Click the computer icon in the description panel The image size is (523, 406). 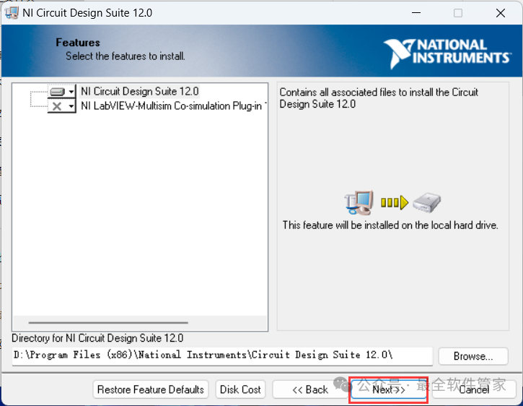coord(358,202)
